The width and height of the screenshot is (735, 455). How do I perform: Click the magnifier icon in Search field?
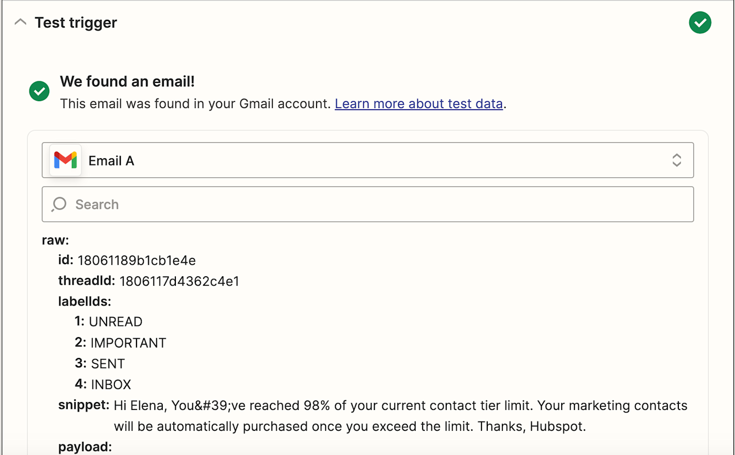59,204
